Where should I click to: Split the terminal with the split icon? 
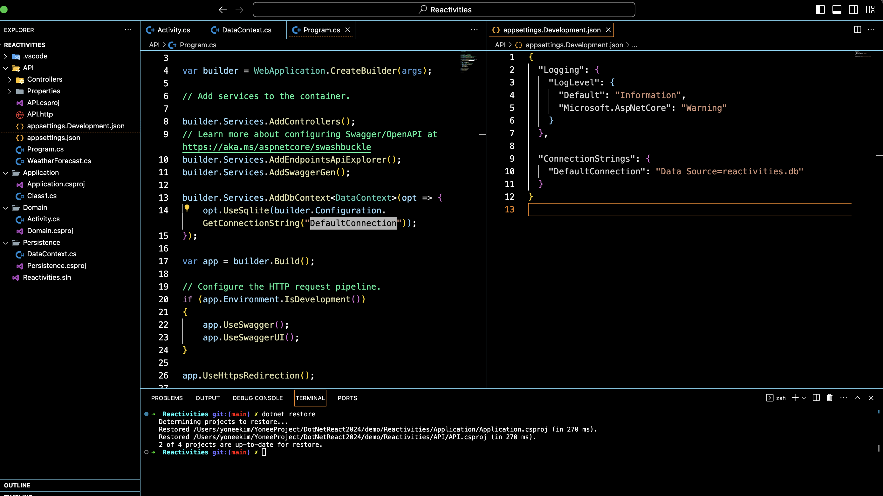tap(816, 398)
